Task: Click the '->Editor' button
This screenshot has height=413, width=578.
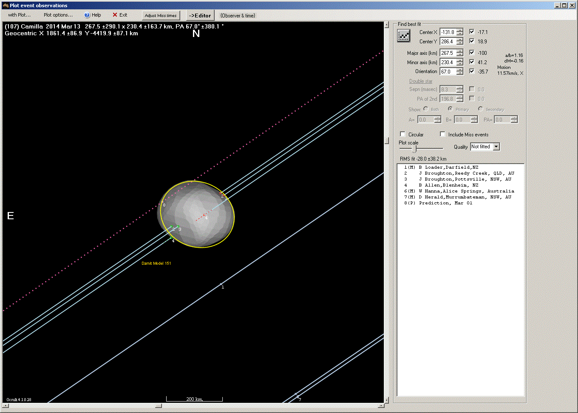Action: (200, 16)
